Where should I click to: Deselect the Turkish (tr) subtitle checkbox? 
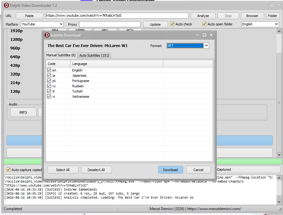click(x=49, y=91)
